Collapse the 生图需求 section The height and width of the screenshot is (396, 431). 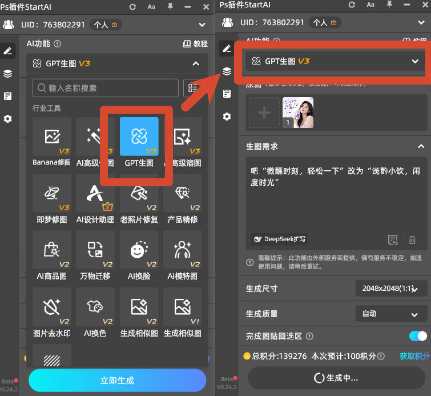(421, 146)
